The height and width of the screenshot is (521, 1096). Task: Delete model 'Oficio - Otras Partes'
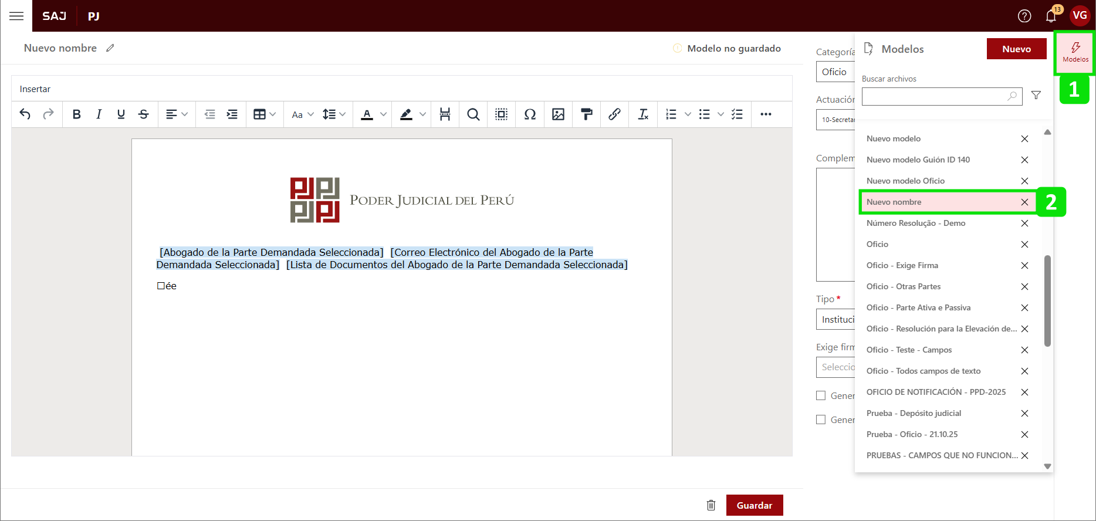(x=1024, y=286)
